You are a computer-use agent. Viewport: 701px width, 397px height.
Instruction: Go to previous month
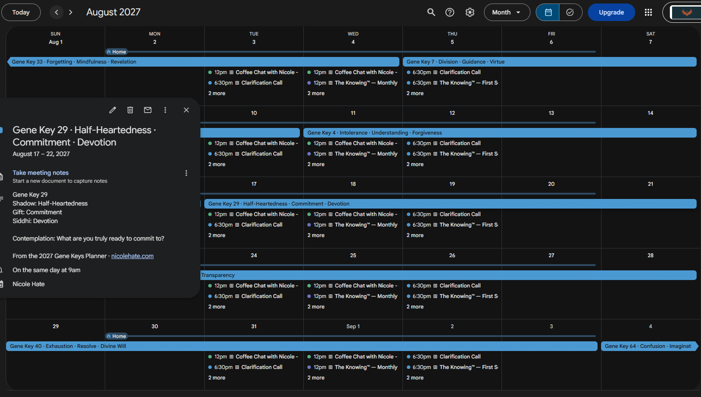click(57, 12)
